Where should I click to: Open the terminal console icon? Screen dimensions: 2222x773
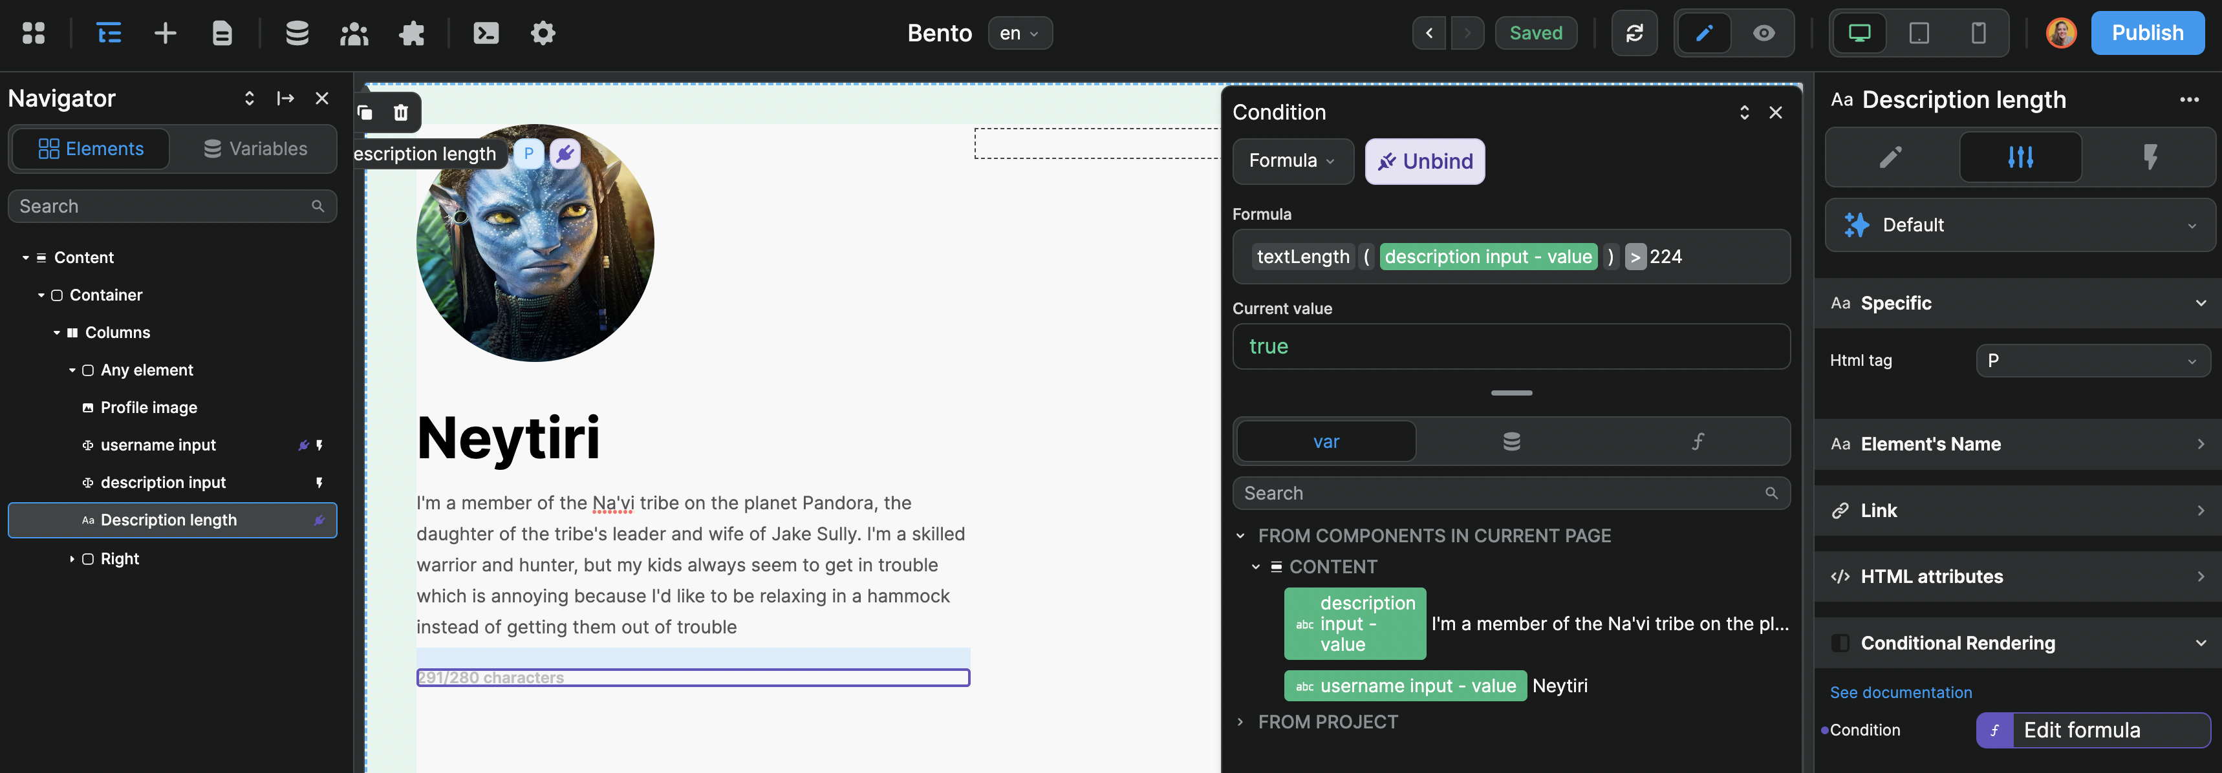(x=486, y=33)
